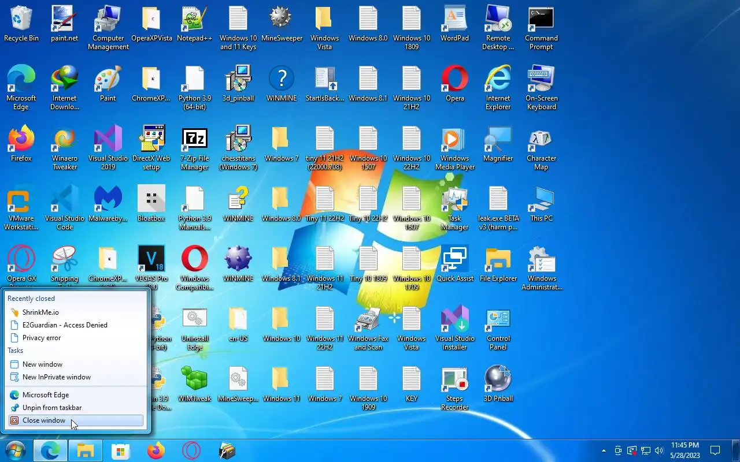The width and height of the screenshot is (740, 462).
Task: Select the This PC desktop icon
Action: tap(542, 204)
